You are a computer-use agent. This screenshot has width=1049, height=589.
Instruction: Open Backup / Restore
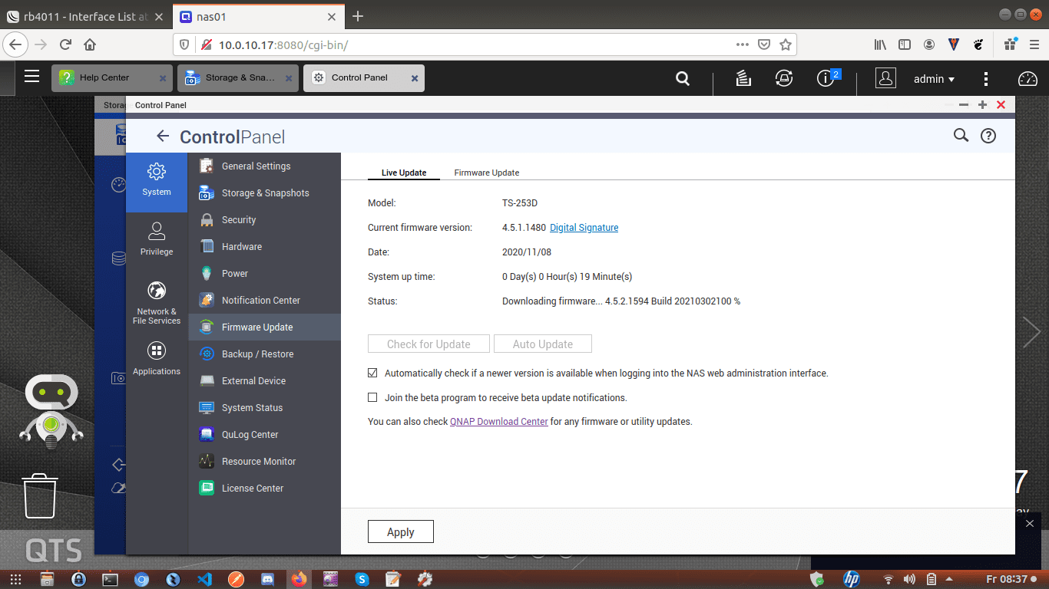coord(264,354)
